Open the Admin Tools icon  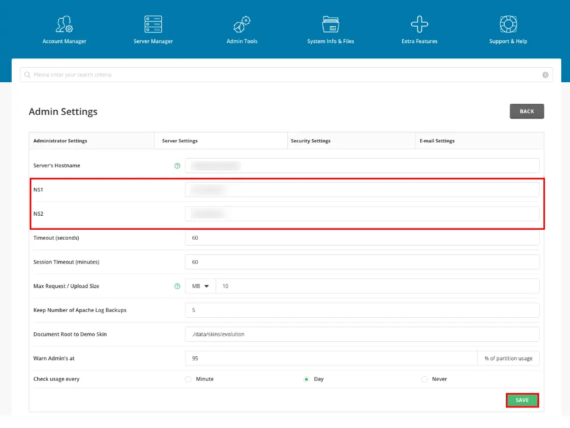pos(242,24)
